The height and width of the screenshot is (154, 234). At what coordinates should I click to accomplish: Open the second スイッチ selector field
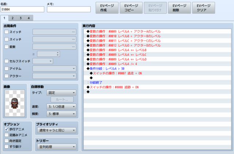[x=54, y=39]
